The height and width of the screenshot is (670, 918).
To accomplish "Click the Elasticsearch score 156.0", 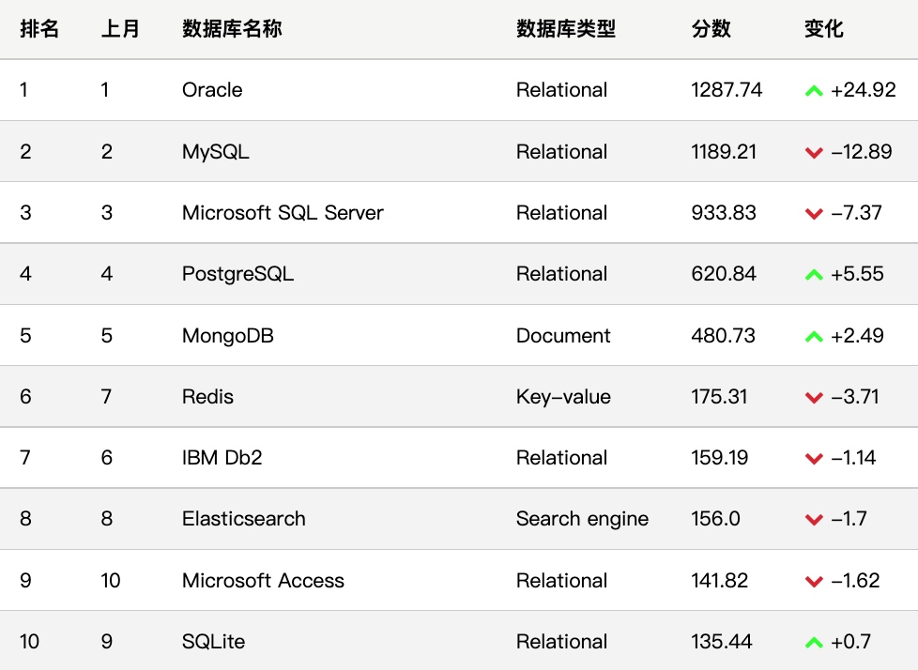I will point(715,518).
